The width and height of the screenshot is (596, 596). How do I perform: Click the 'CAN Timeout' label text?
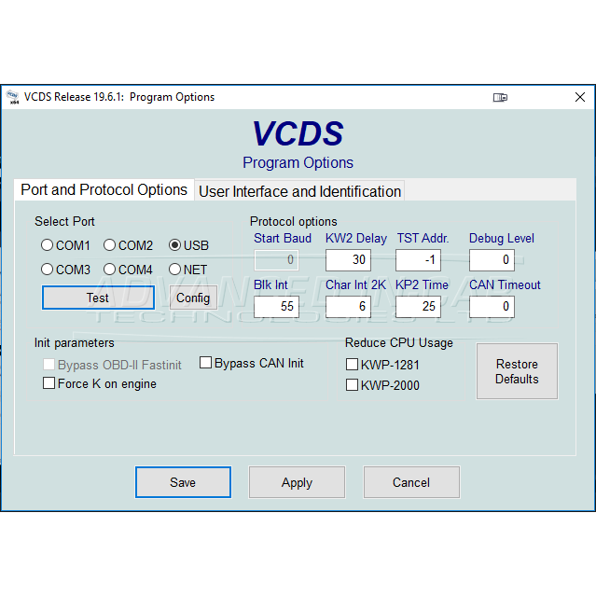point(505,284)
